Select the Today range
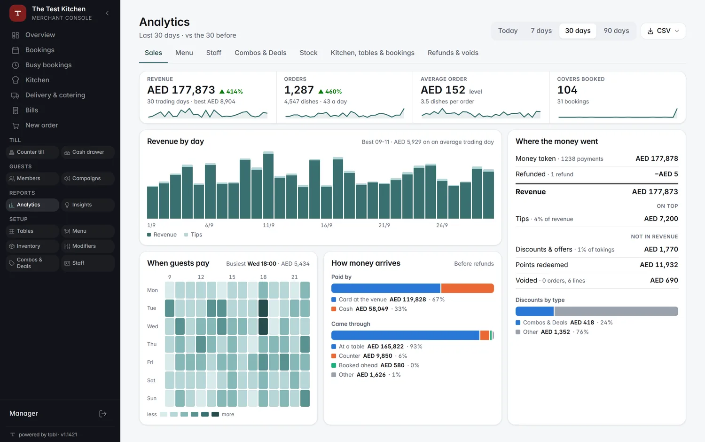Screen dimensions: 705x442 508,31
